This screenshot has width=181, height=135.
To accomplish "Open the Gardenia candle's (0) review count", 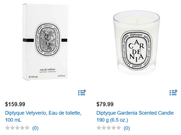I will point(127,128).
